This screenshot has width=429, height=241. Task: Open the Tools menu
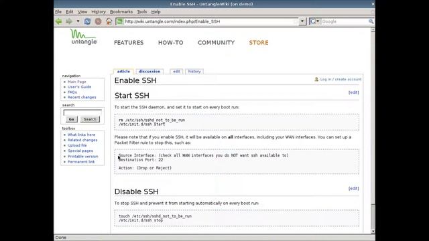pos(141,12)
